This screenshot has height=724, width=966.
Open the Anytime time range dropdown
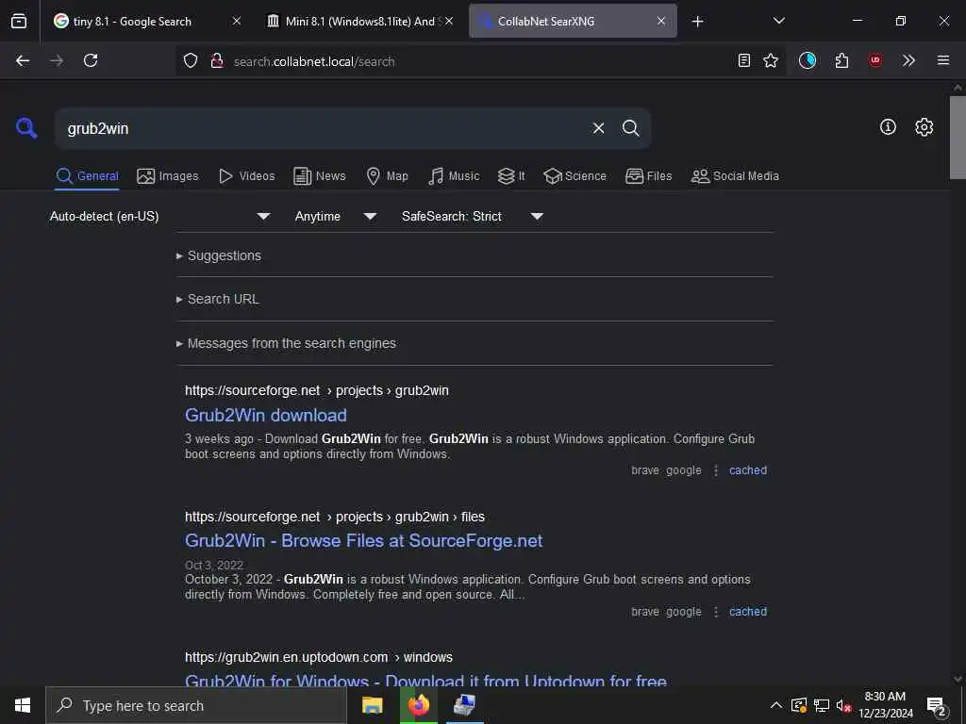click(x=335, y=216)
